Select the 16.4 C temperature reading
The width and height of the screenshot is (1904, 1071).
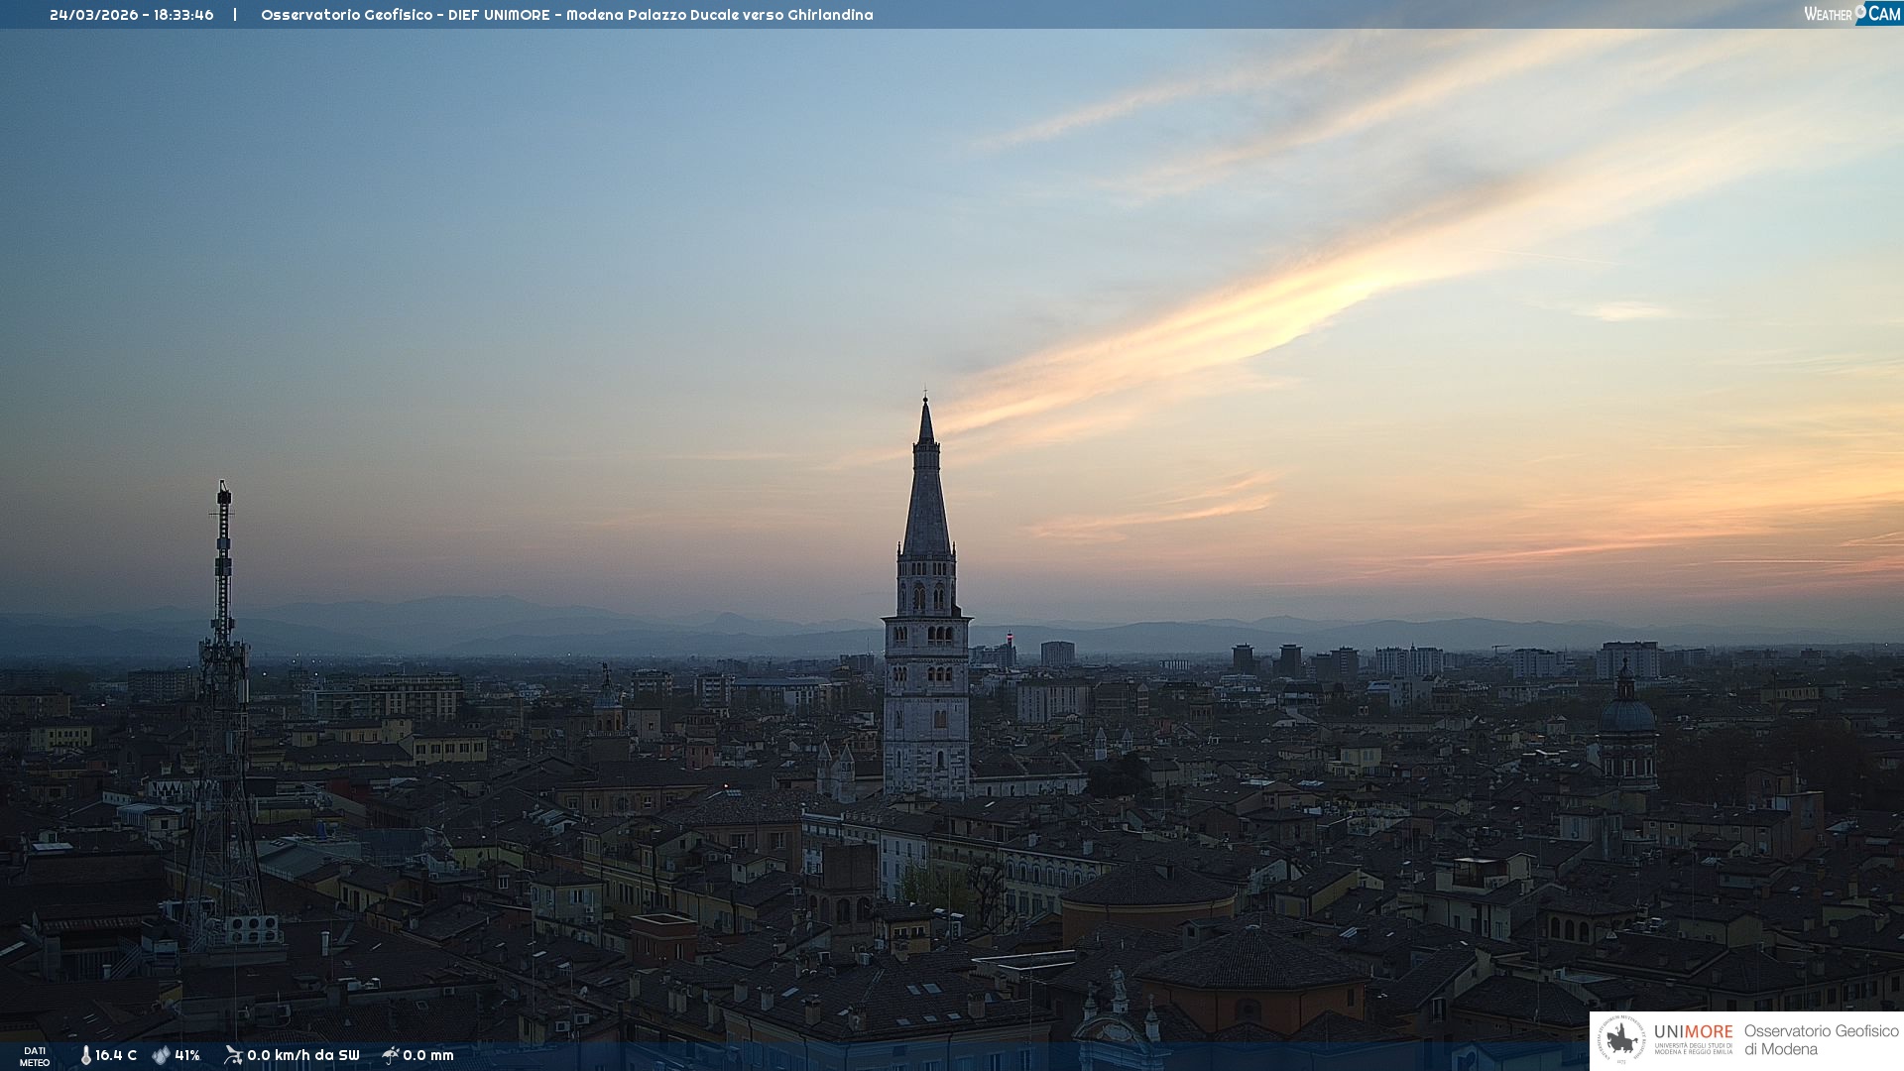116,1055
